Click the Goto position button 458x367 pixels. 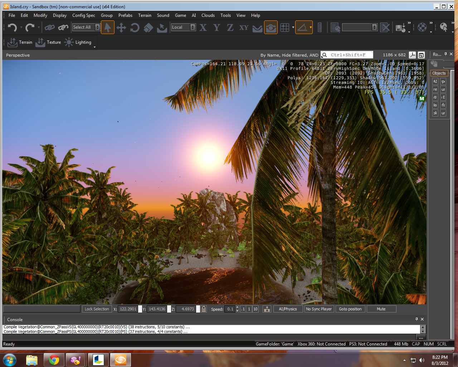pyautogui.click(x=350, y=309)
